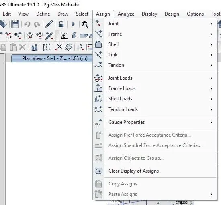
Task: Open the Analyze menu
Action: pos(126,14)
